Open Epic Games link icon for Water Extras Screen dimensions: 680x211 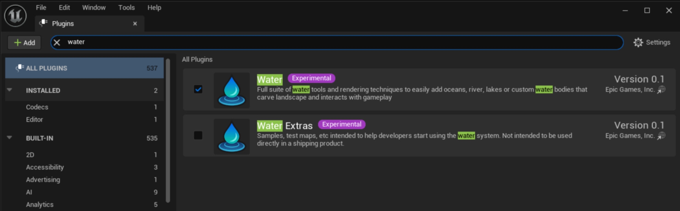661,136
